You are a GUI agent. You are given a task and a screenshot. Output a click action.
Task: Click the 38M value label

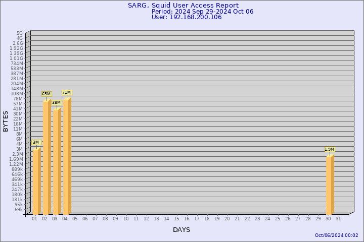56,102
